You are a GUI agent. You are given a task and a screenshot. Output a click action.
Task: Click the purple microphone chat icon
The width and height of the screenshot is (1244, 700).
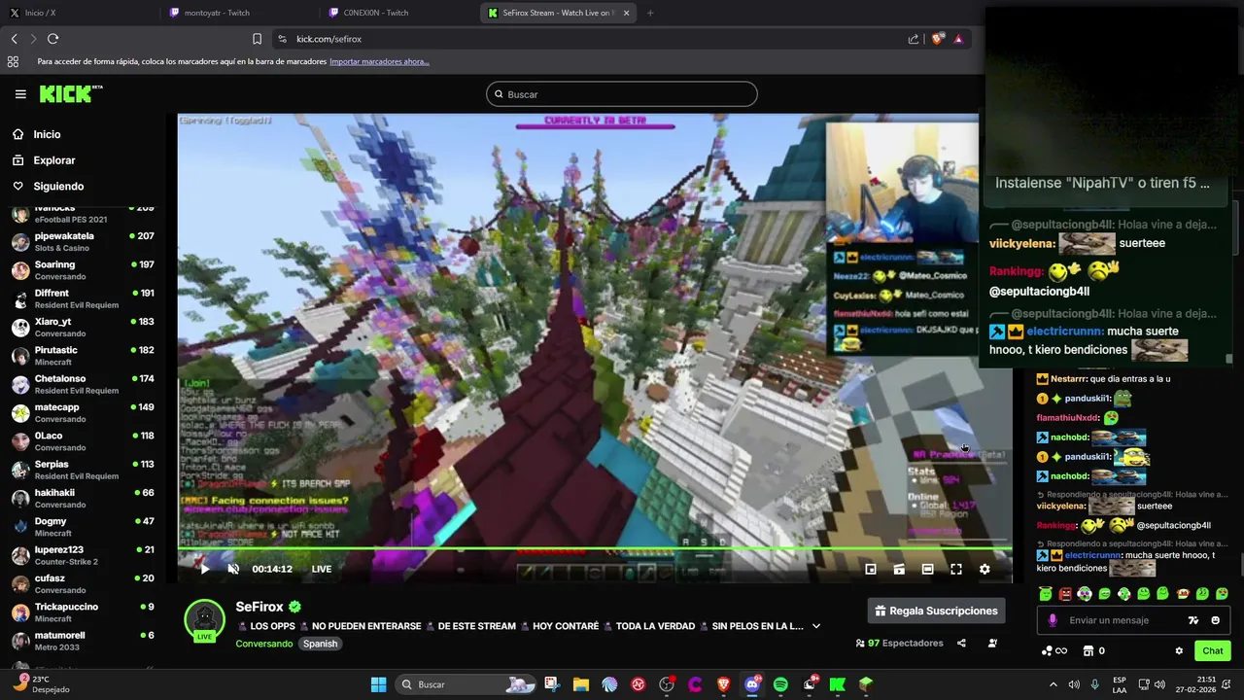(x=1053, y=620)
